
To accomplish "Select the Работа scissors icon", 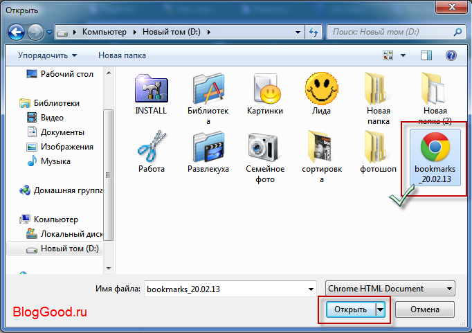I will [152, 146].
